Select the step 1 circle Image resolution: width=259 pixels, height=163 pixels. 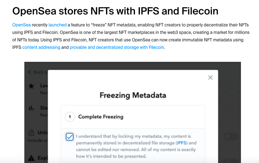point(70,117)
